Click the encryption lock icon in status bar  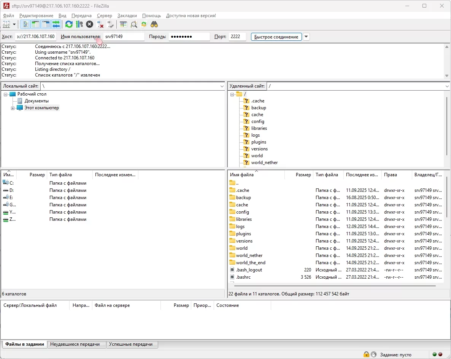pos(367,354)
